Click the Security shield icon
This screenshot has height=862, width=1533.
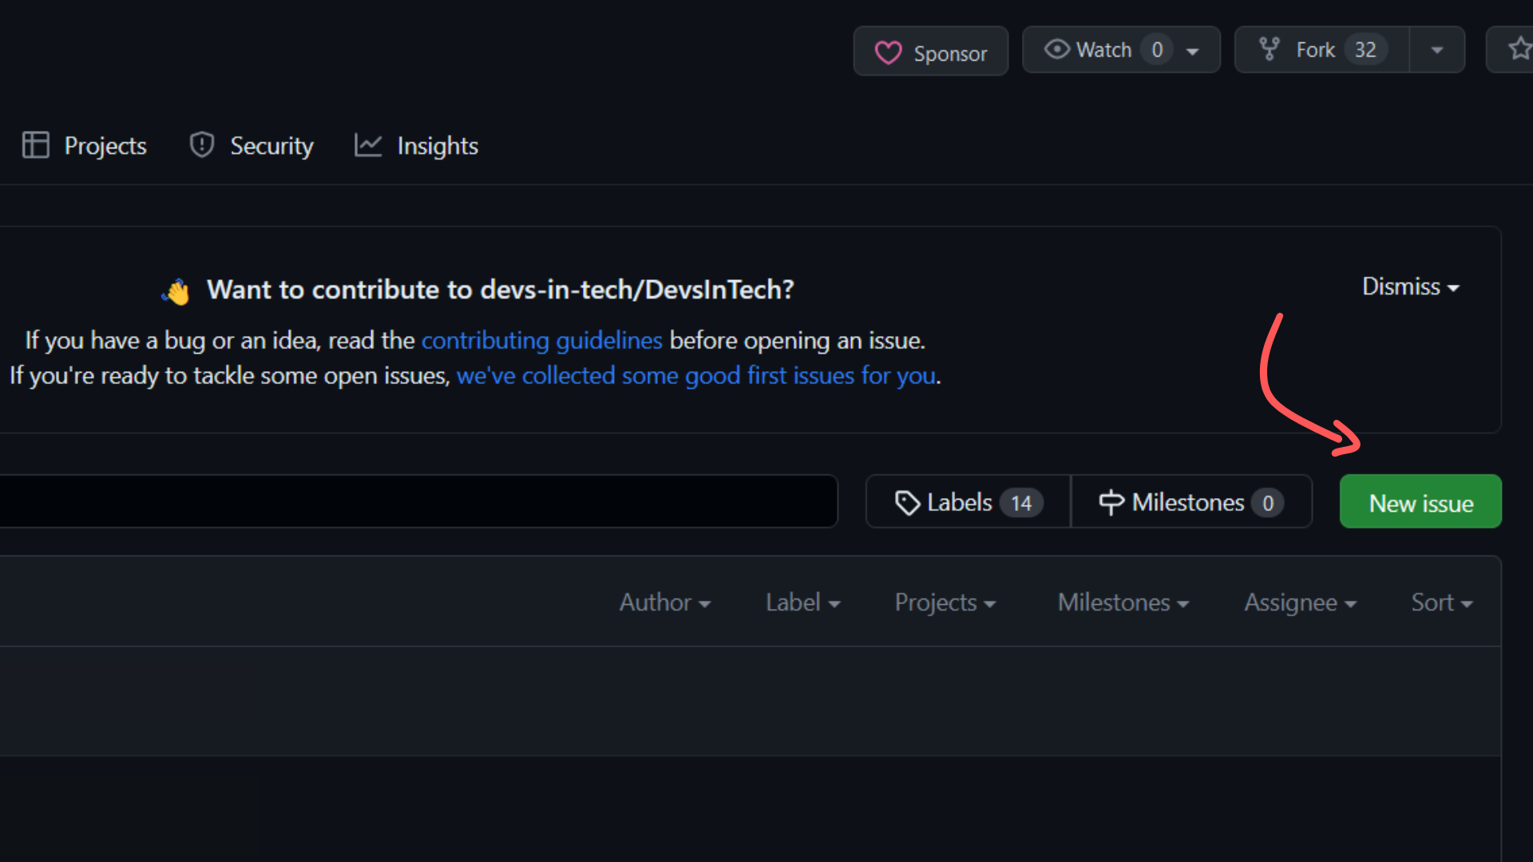click(x=202, y=145)
